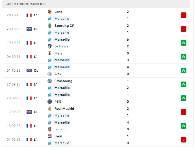Open the Ajax team link

58,74
